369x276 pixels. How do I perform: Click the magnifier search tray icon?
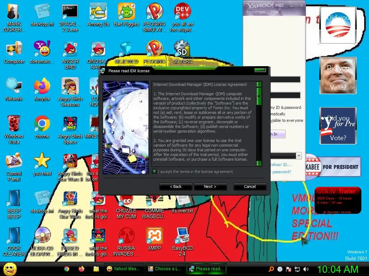[x=271, y=269]
